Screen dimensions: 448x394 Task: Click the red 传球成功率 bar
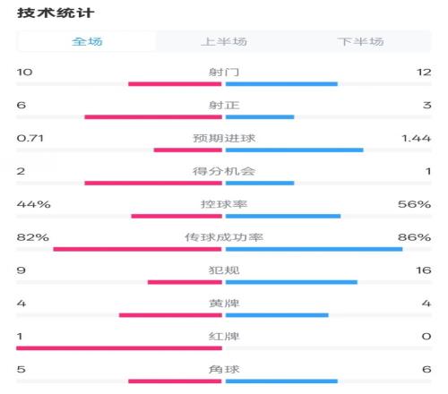(x=138, y=249)
